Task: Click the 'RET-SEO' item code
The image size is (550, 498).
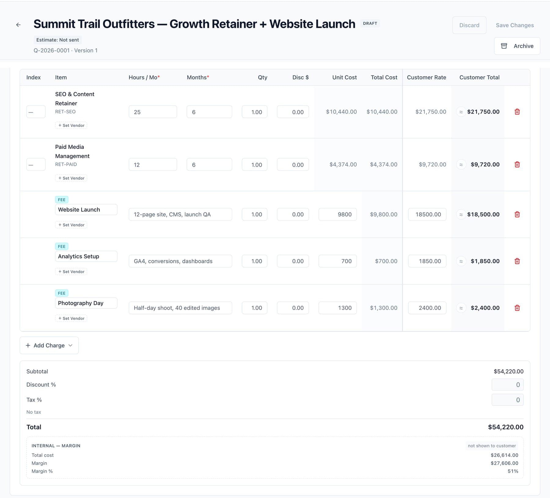Action: pyautogui.click(x=65, y=112)
